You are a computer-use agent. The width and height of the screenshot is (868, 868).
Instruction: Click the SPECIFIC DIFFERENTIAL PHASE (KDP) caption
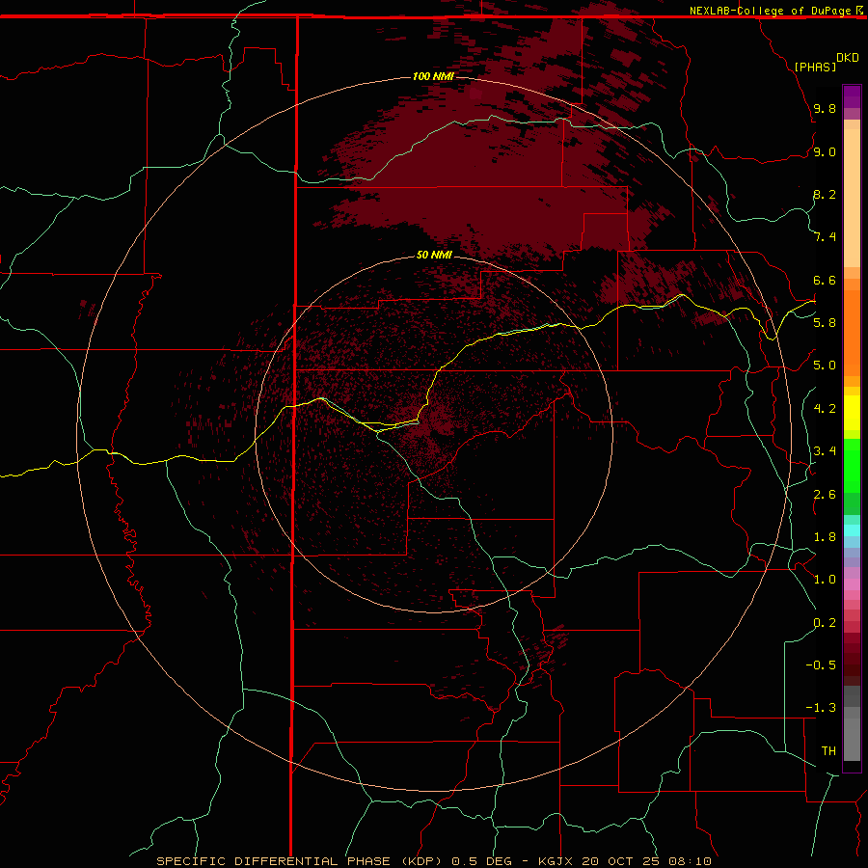(299, 861)
